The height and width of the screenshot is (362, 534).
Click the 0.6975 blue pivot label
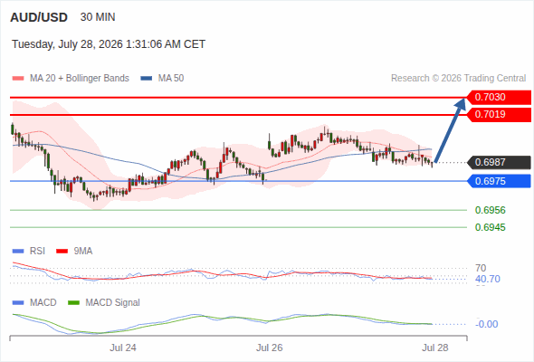498,181
